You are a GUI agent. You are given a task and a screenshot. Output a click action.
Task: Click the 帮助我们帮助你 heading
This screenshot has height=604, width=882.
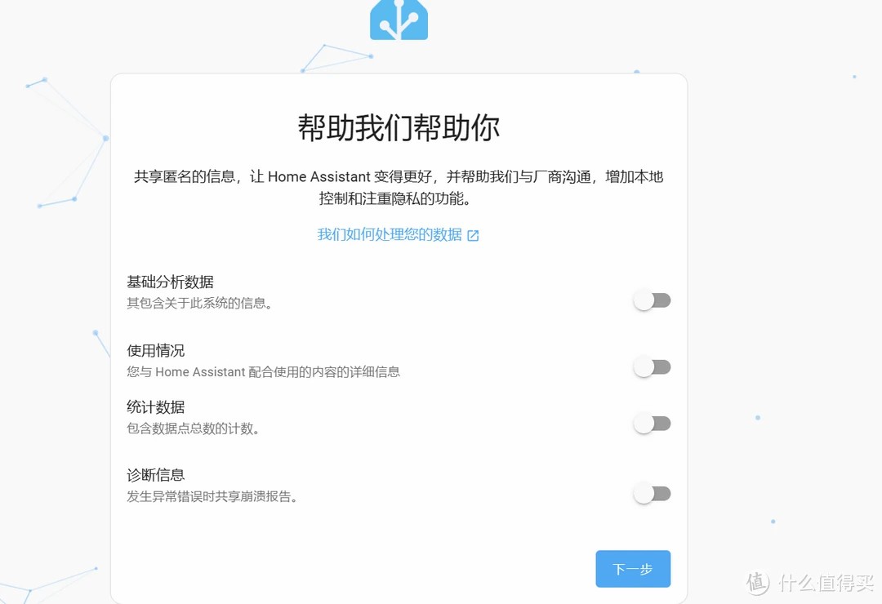pos(399,128)
